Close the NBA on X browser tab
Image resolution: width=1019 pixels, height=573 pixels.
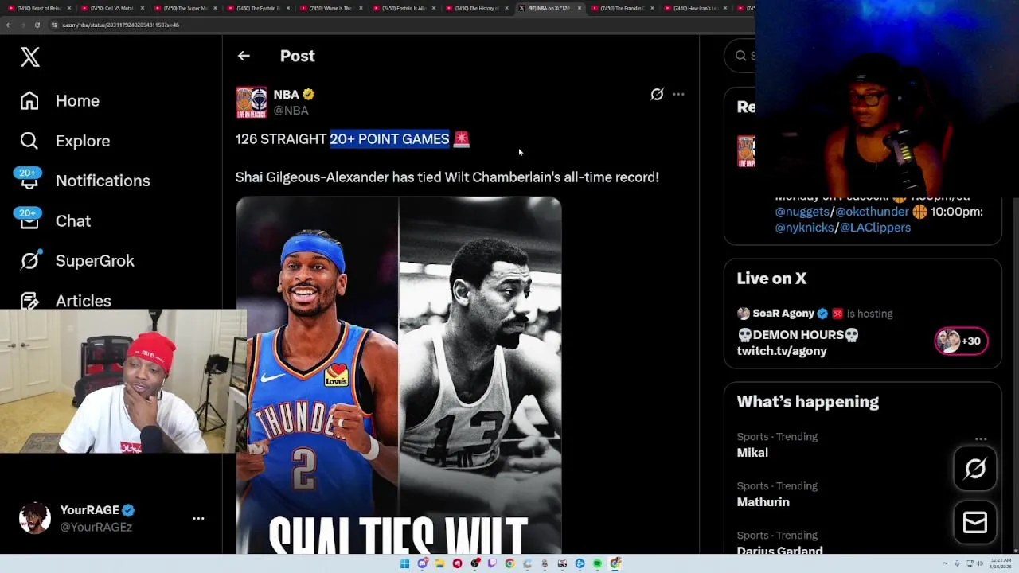coord(579,8)
